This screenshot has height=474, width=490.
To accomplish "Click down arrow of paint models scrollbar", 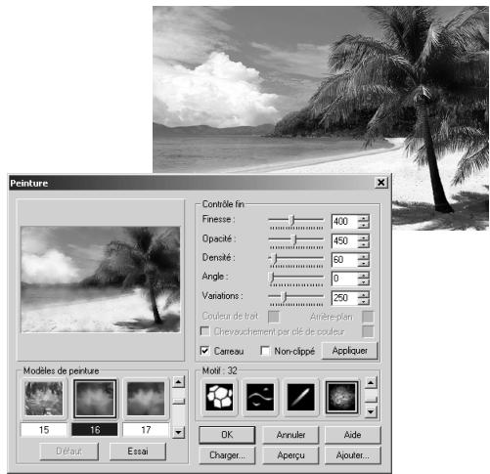I will click(x=178, y=433).
